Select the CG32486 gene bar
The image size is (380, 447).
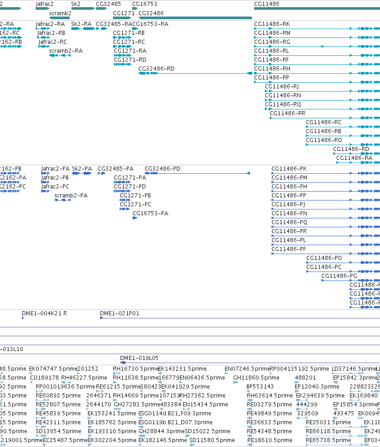tap(195, 18)
